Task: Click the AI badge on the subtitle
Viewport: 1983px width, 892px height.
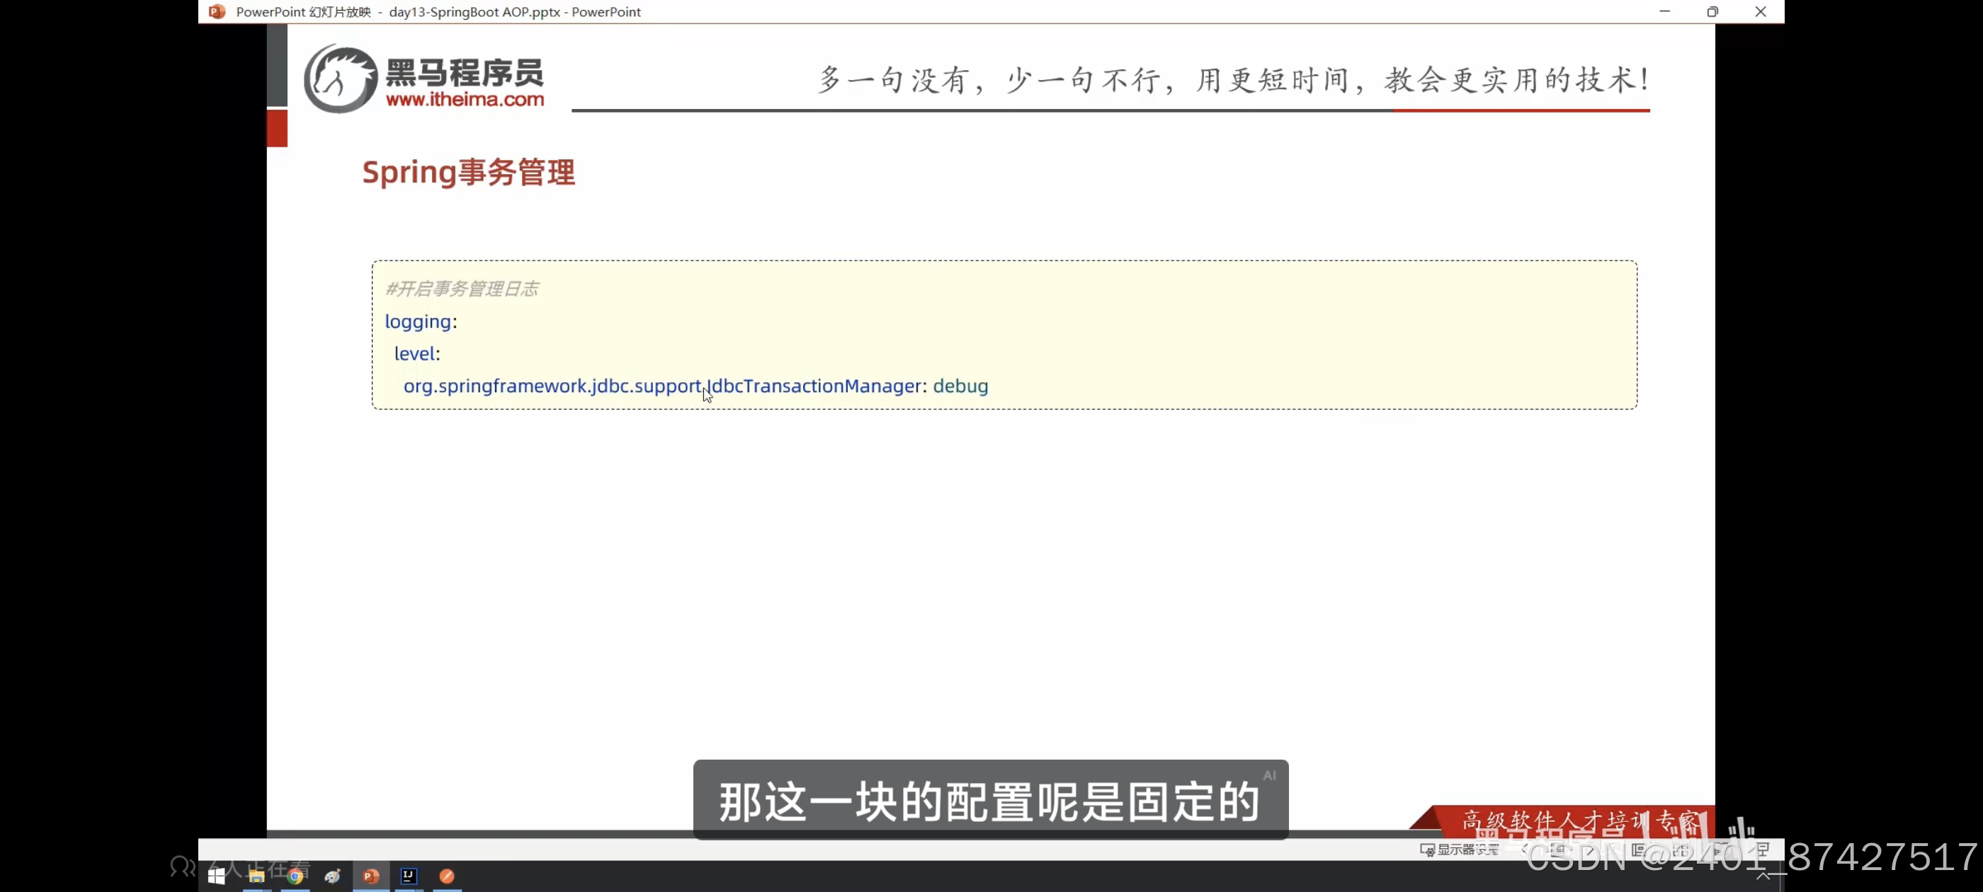Action: pos(1269,776)
